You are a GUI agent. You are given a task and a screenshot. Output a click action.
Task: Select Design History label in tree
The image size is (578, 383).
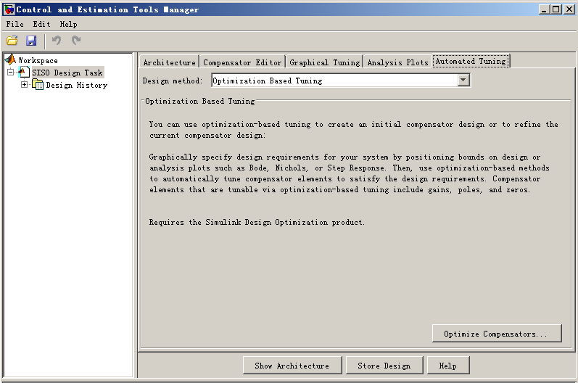77,85
